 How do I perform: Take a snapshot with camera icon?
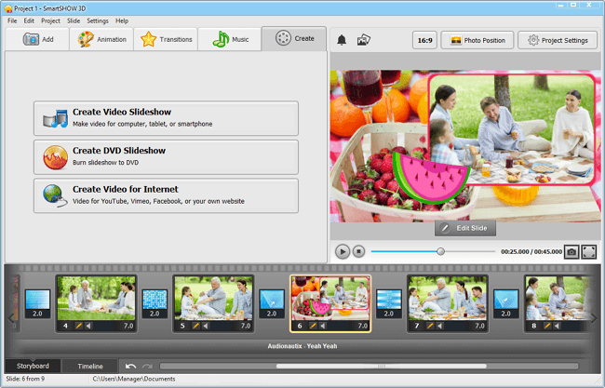571,252
